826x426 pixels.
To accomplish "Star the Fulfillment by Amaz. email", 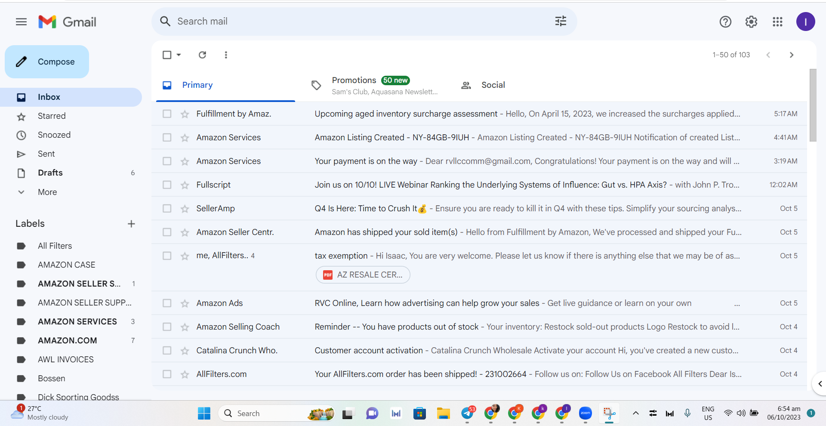I will click(x=185, y=114).
